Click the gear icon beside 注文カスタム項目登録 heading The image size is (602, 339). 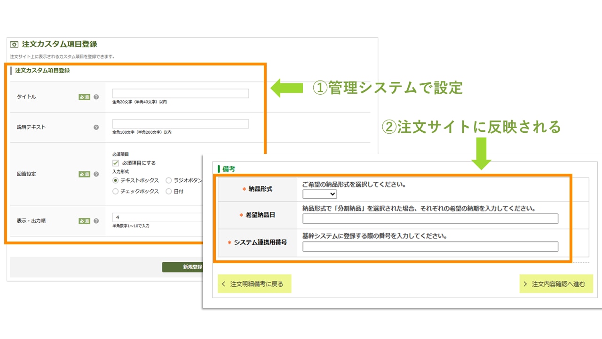14,45
